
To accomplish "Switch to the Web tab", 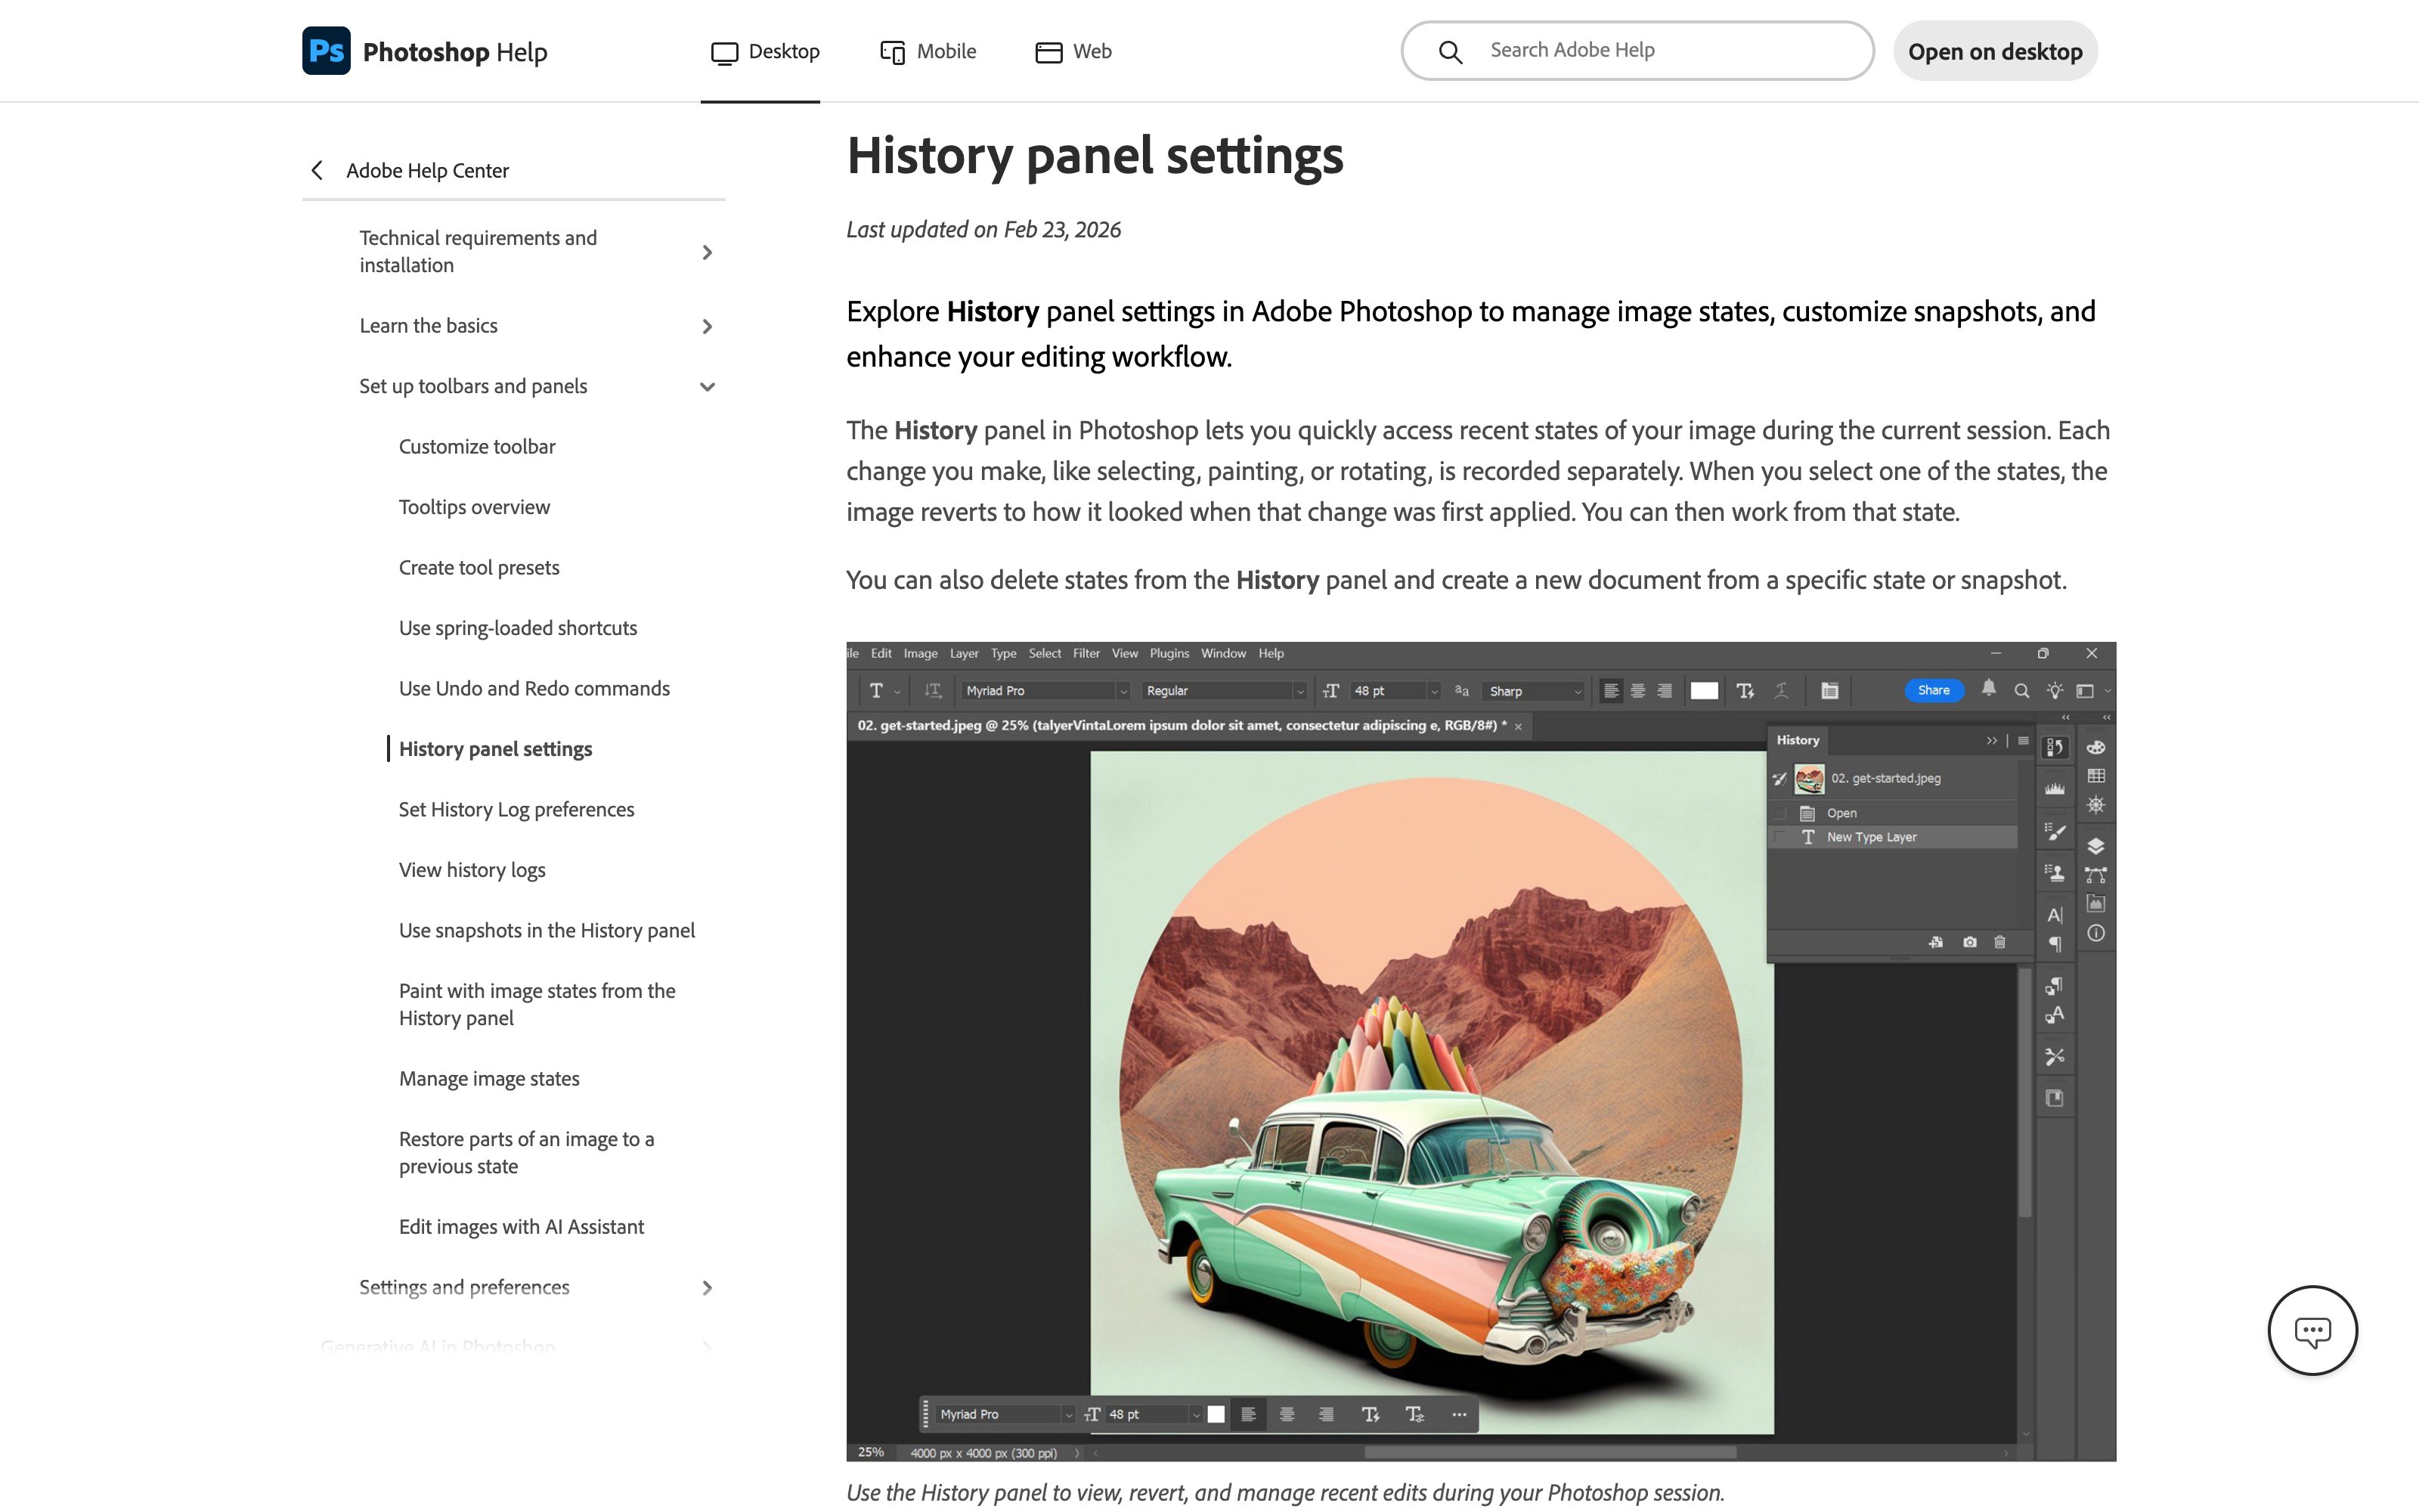I will point(1073,51).
